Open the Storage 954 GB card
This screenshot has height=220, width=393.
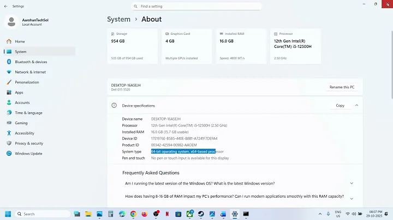(x=132, y=46)
